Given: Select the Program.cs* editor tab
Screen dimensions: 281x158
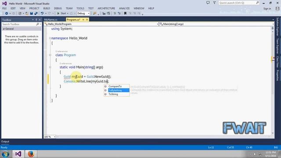Looking at the screenshot, I should 73,20.
